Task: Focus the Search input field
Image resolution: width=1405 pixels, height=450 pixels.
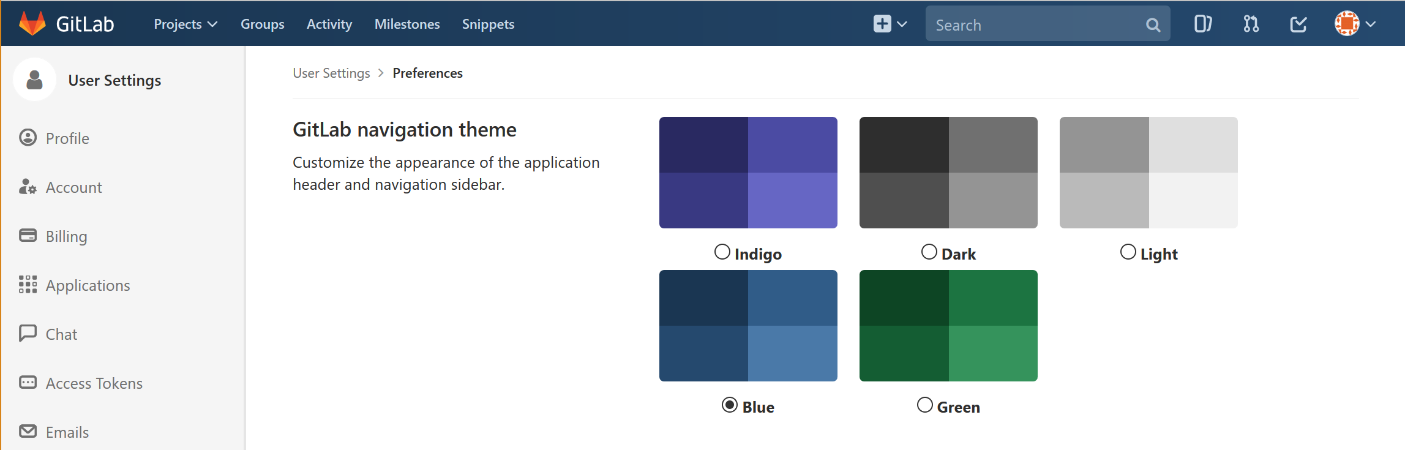Action: (1035, 25)
